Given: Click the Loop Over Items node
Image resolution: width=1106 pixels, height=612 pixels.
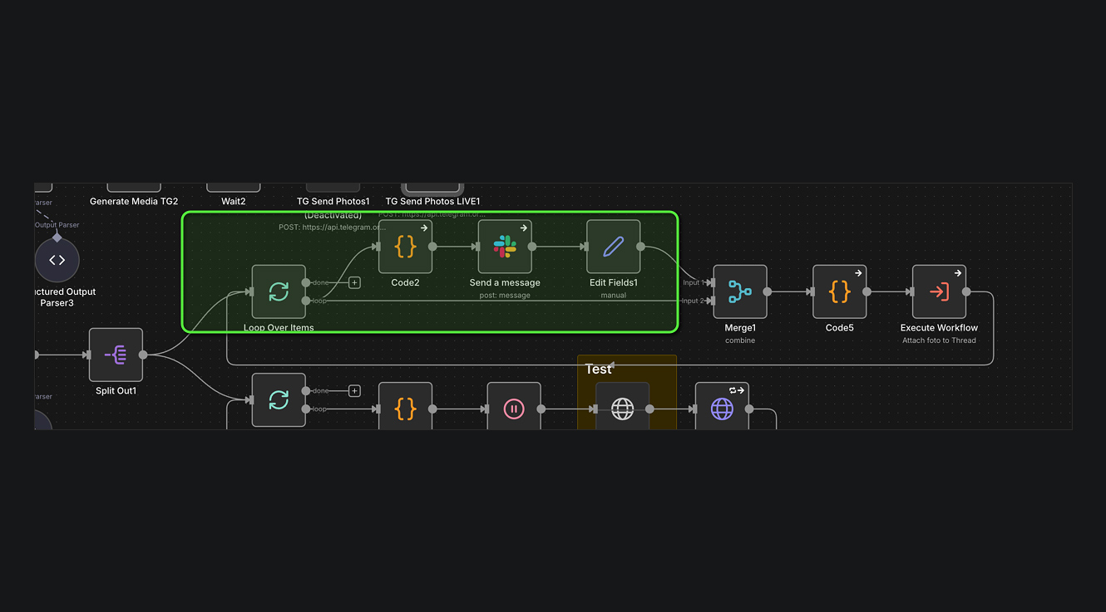Looking at the screenshot, I should click(x=279, y=291).
